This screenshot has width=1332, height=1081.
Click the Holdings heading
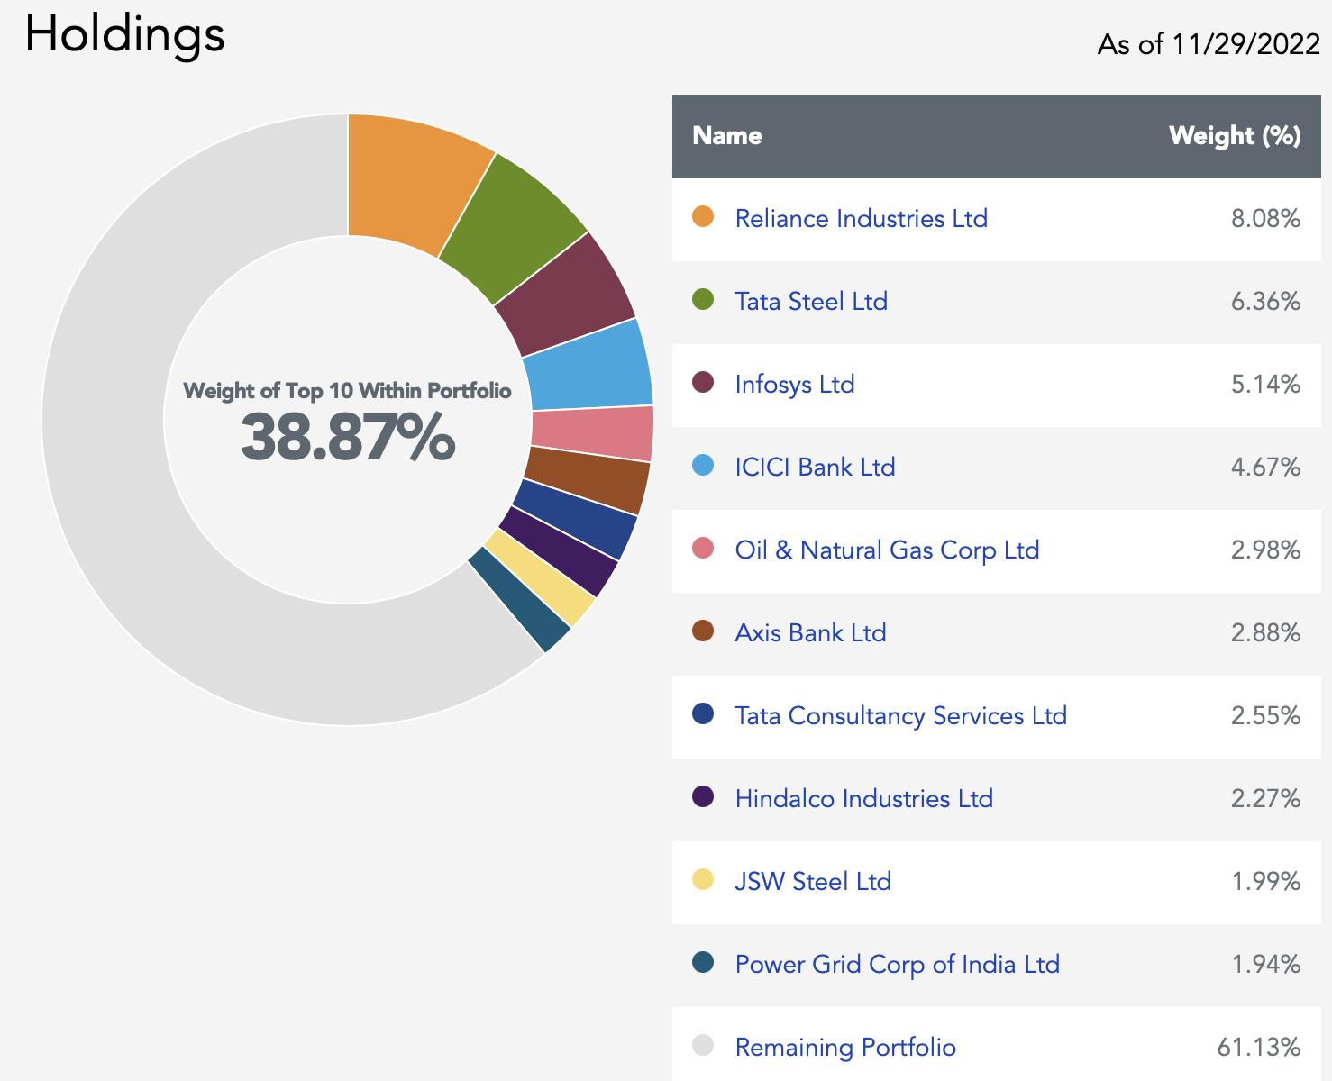(124, 36)
